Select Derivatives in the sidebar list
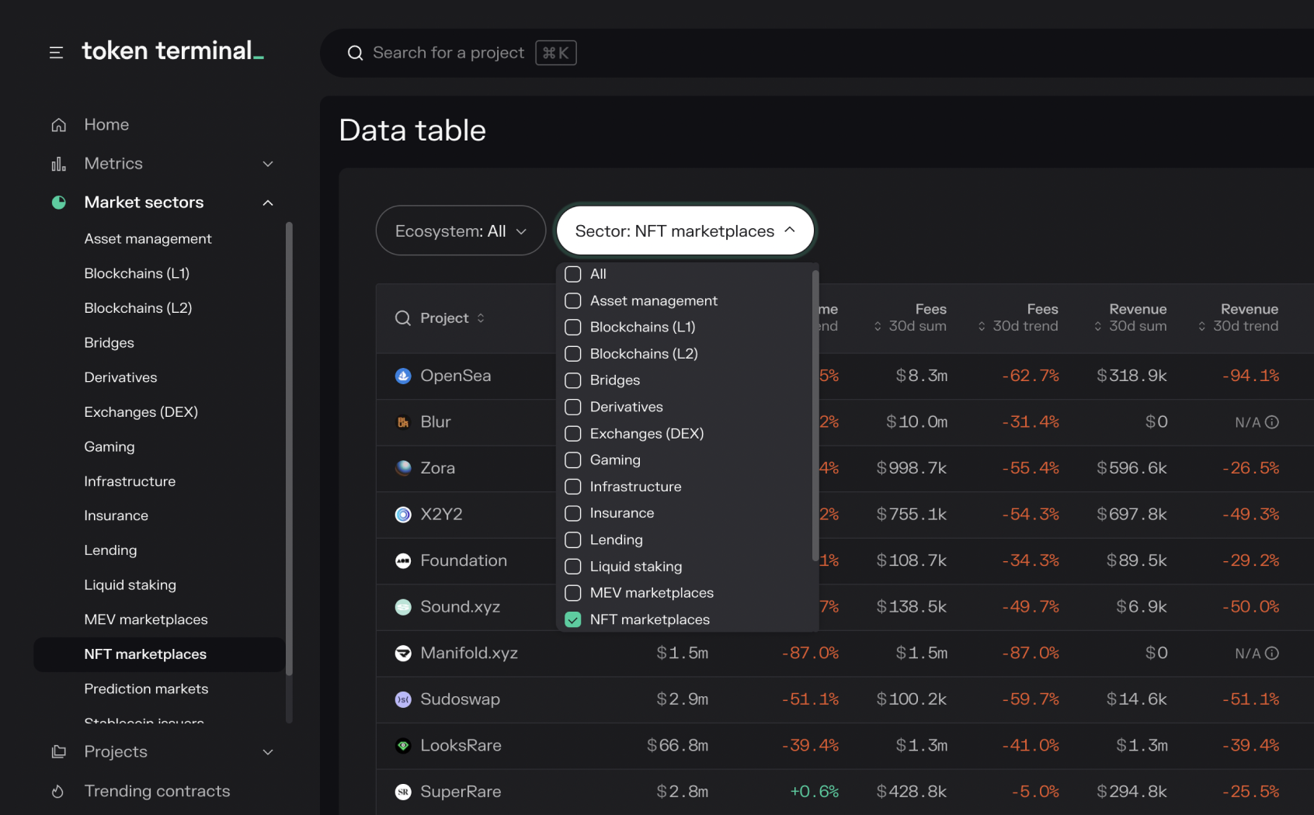 [x=120, y=377]
